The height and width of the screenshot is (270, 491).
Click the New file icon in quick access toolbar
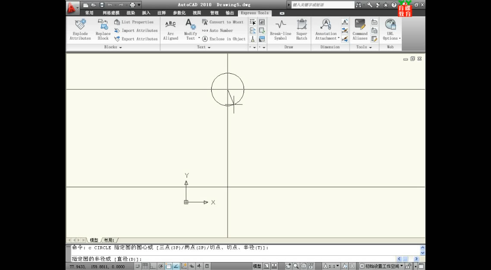click(85, 5)
